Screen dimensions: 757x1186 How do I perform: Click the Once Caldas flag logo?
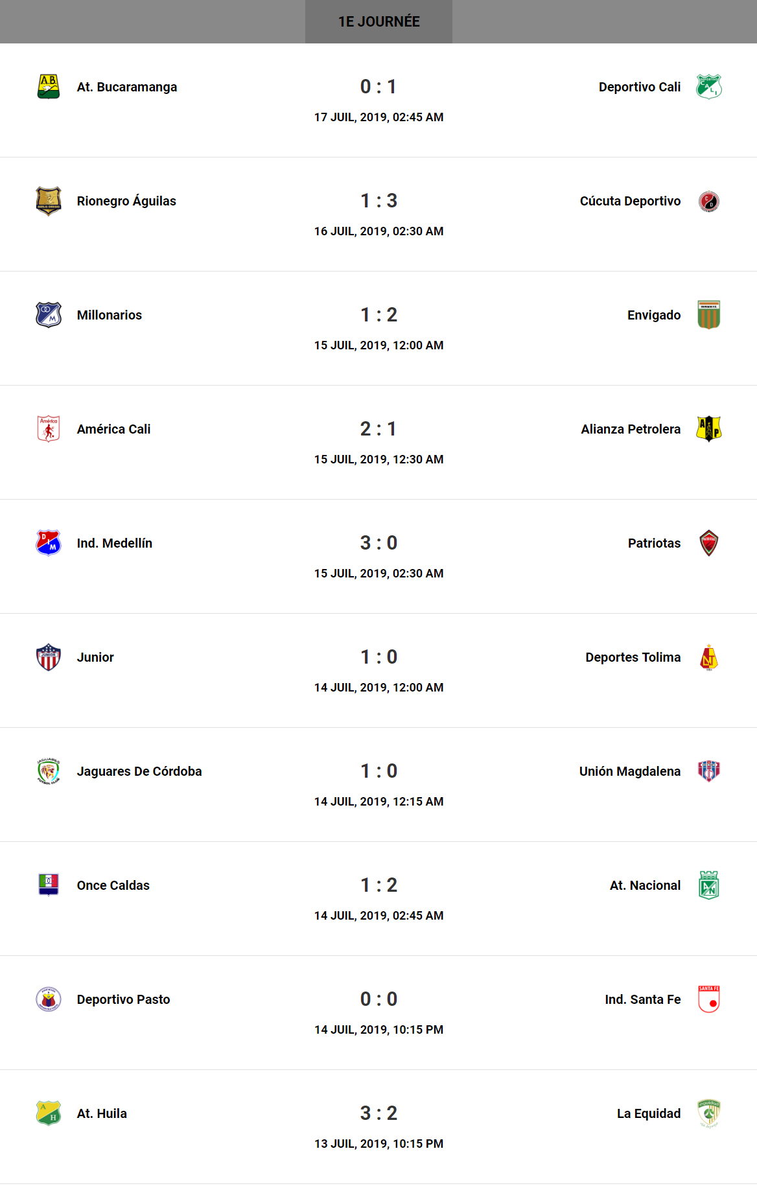coord(49,885)
